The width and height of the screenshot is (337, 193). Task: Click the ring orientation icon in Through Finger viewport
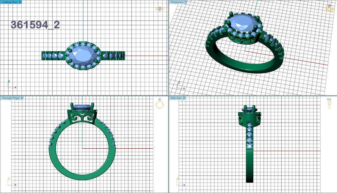pyautogui.click(x=160, y=103)
